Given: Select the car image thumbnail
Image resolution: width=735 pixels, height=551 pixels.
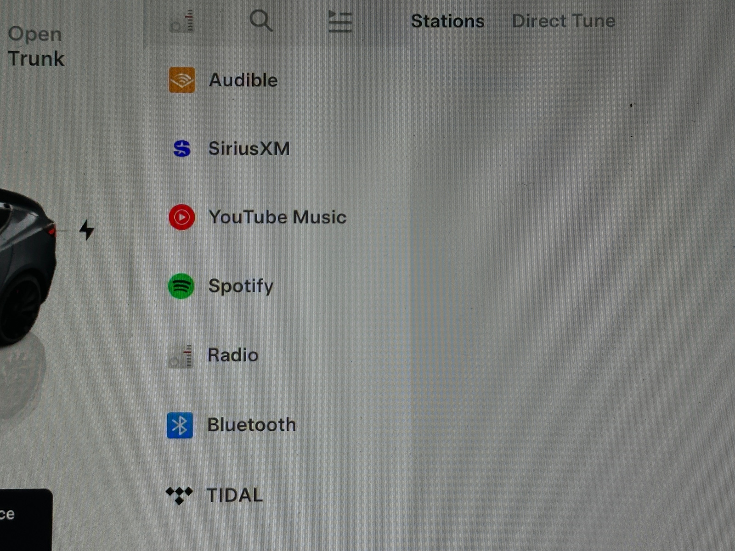Looking at the screenshot, I should [25, 266].
